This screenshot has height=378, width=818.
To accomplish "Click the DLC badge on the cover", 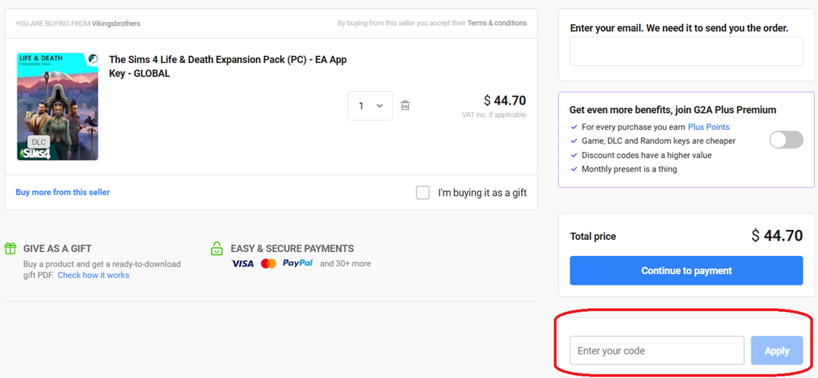I will click(39, 142).
